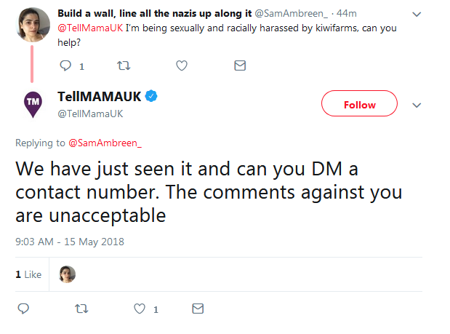
Task: Open chevron menu beside Follow button
Action: click(x=417, y=105)
